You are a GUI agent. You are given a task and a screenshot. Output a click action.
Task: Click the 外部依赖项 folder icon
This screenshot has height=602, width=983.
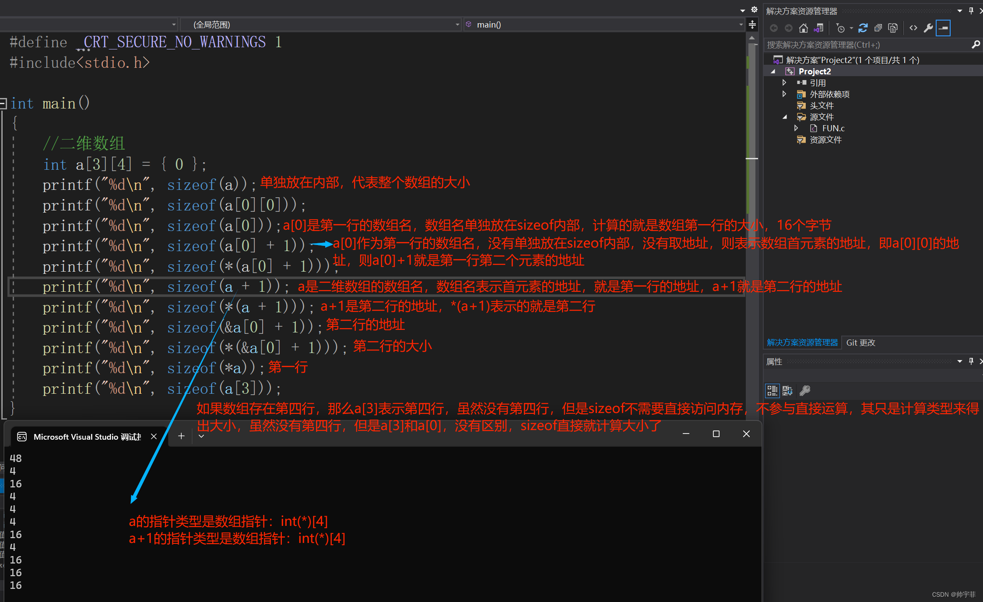tap(801, 94)
